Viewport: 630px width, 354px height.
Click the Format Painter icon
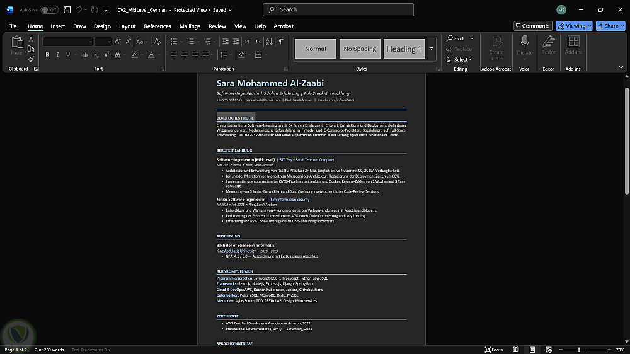31,59
